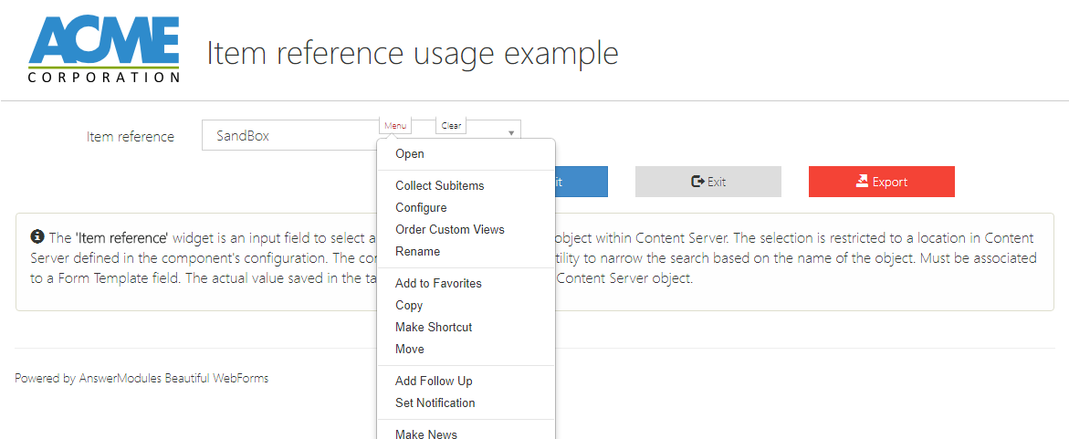Click the gray Exit button
This screenshot has height=439, width=1090.
[707, 182]
